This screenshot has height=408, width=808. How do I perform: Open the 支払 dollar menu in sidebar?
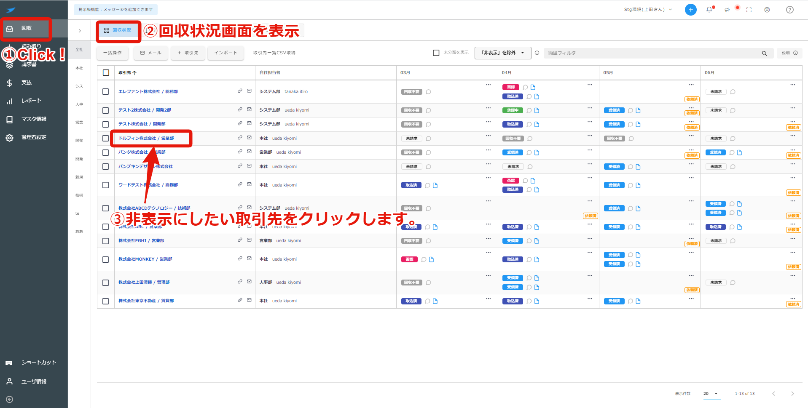(x=27, y=83)
